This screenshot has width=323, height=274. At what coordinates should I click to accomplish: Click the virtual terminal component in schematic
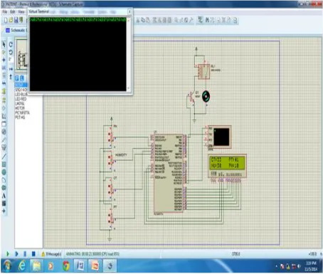(219, 137)
